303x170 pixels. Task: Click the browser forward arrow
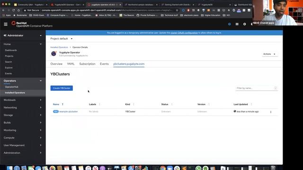click(9, 10)
